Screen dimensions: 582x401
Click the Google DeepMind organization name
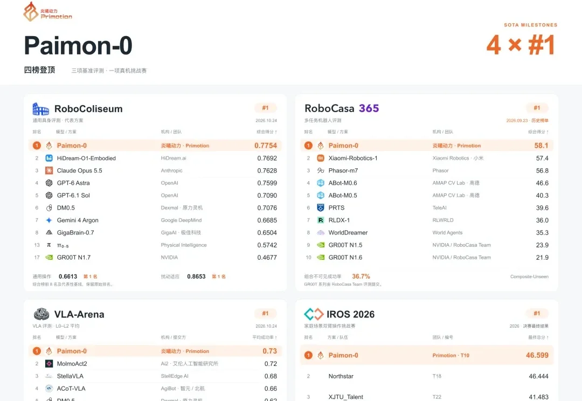(181, 220)
